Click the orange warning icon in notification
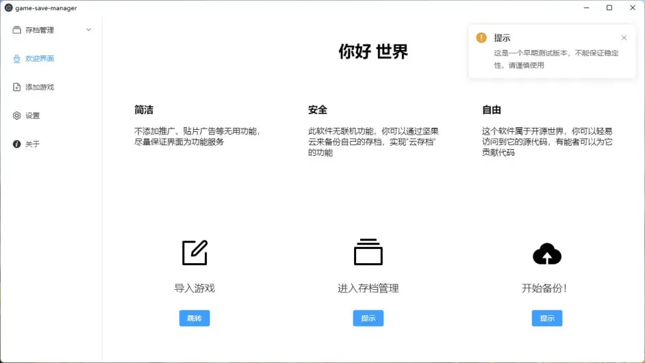This screenshot has width=645, height=363. [481, 38]
